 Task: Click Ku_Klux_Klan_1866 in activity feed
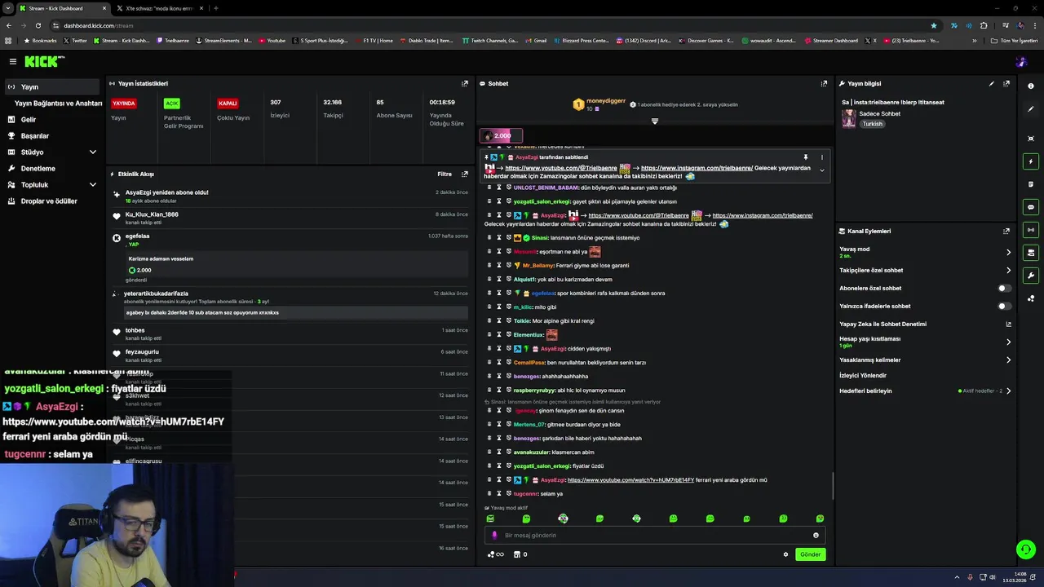(x=152, y=214)
